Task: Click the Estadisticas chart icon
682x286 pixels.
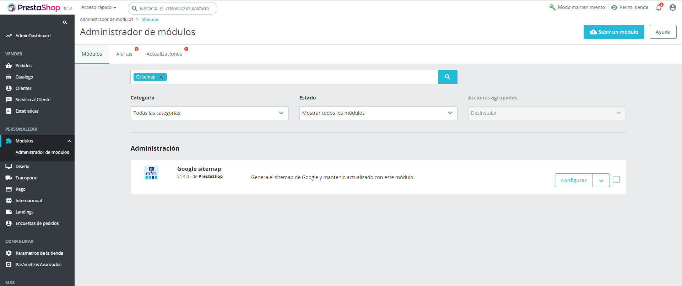Action: [9, 111]
